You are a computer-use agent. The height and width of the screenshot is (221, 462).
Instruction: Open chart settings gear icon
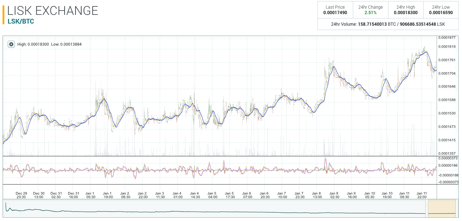pyautogui.click(x=11, y=44)
